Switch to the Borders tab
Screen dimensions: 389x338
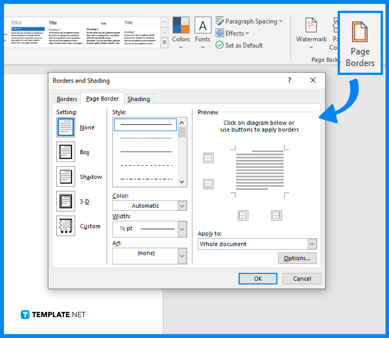(66, 99)
